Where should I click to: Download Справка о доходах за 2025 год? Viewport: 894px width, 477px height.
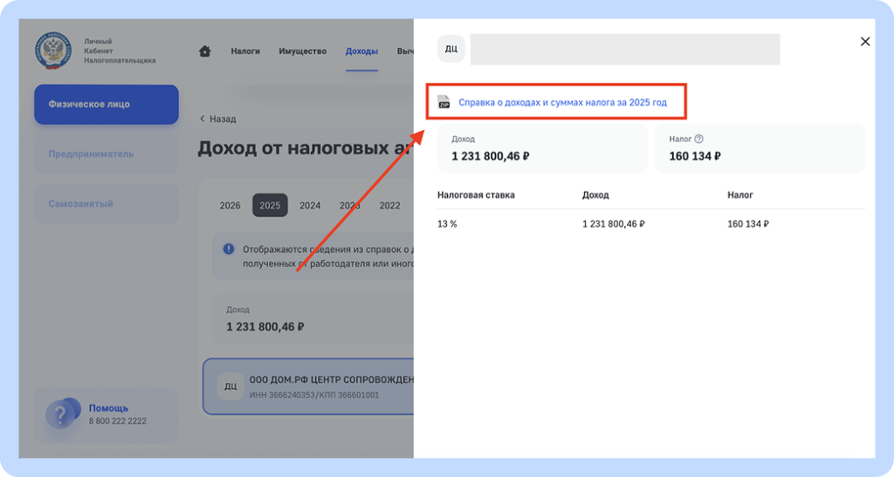pos(562,102)
